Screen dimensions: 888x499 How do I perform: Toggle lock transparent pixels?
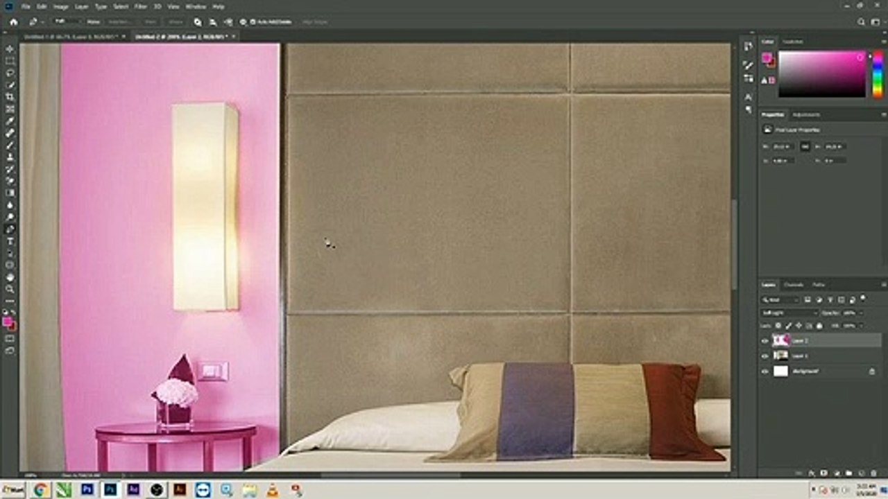(778, 326)
